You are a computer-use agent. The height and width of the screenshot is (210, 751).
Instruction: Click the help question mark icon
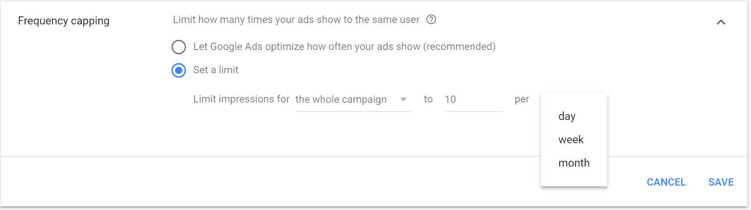coord(431,20)
